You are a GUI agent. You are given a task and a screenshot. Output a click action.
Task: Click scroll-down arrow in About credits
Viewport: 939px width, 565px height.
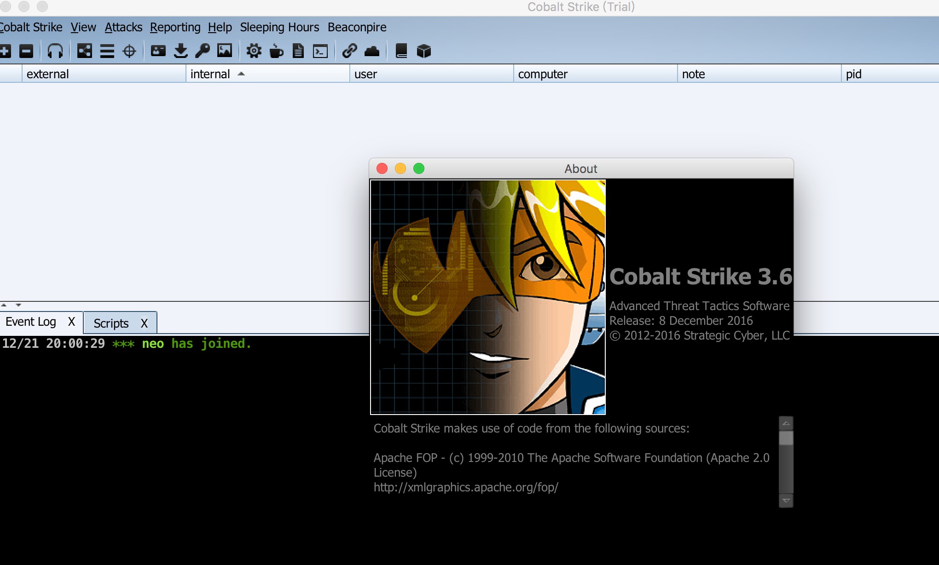786,501
